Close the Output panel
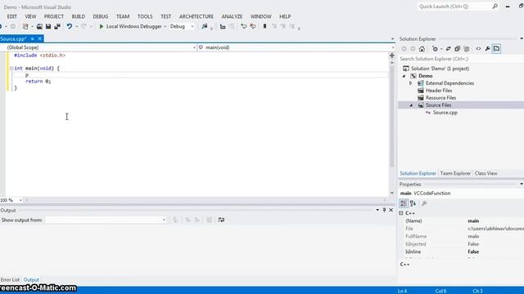The width and height of the screenshot is (524, 294). coord(391,210)
